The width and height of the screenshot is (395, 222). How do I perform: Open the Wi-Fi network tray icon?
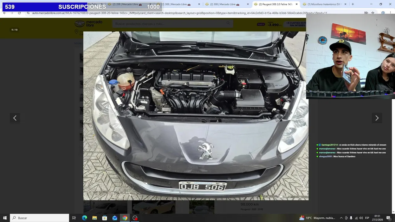pyautogui.click(x=356, y=218)
